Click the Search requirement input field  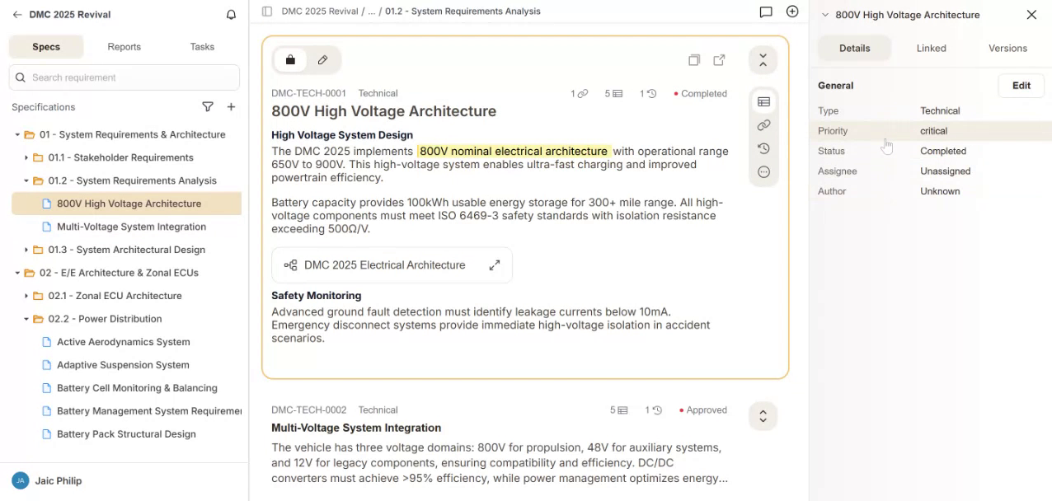pyautogui.click(x=132, y=77)
